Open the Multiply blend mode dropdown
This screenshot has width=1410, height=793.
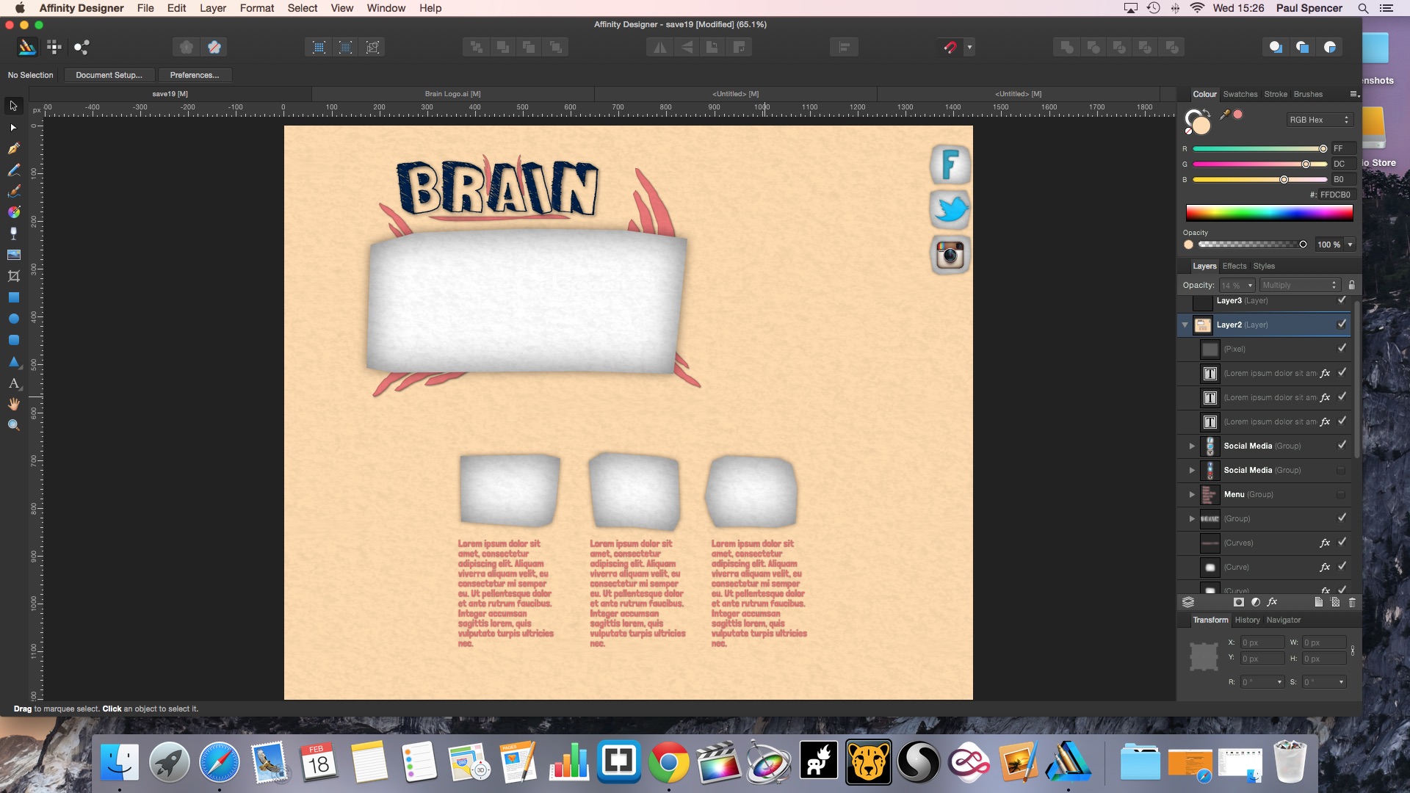point(1299,285)
